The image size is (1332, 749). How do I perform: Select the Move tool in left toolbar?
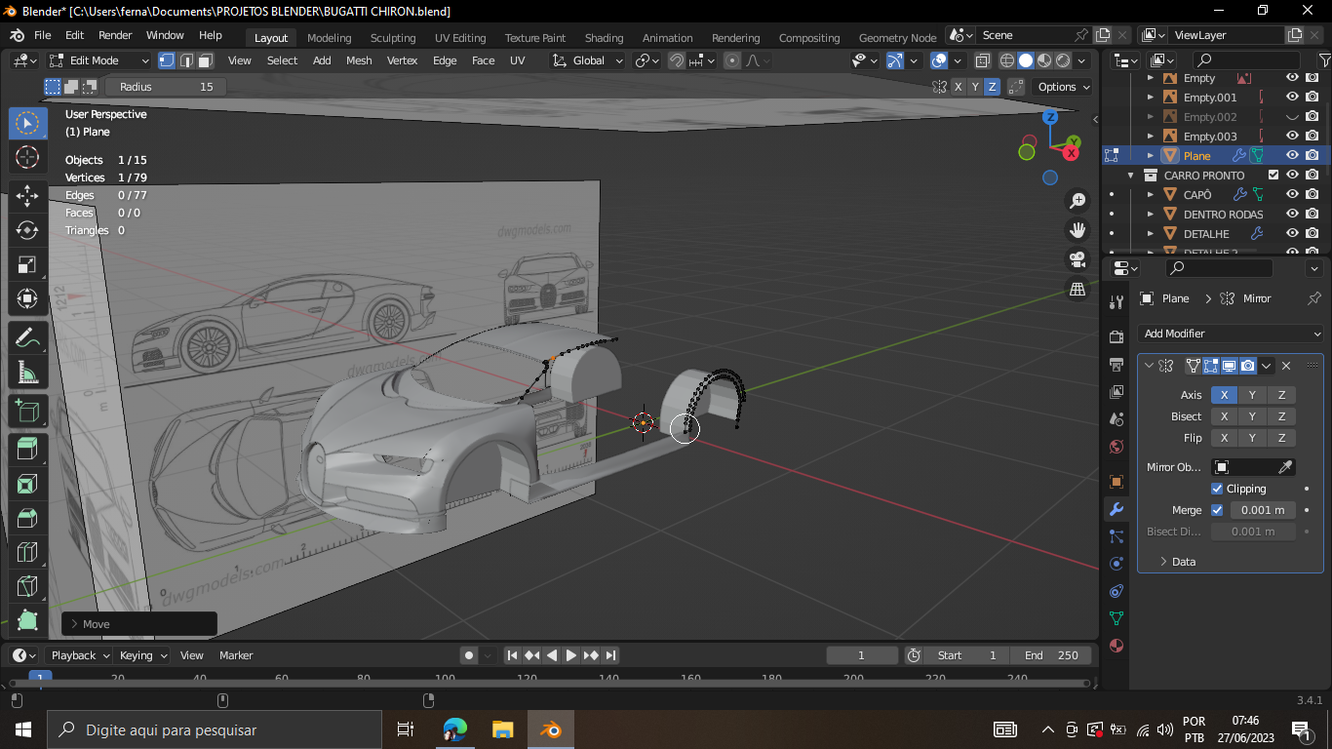27,196
